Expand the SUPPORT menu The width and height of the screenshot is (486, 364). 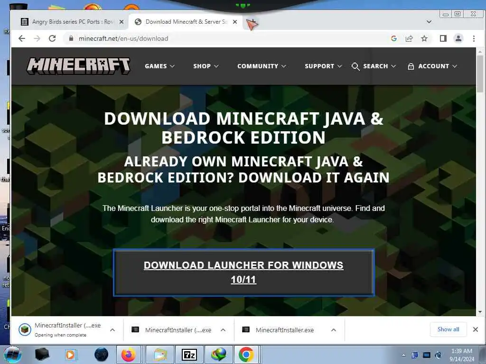click(323, 66)
